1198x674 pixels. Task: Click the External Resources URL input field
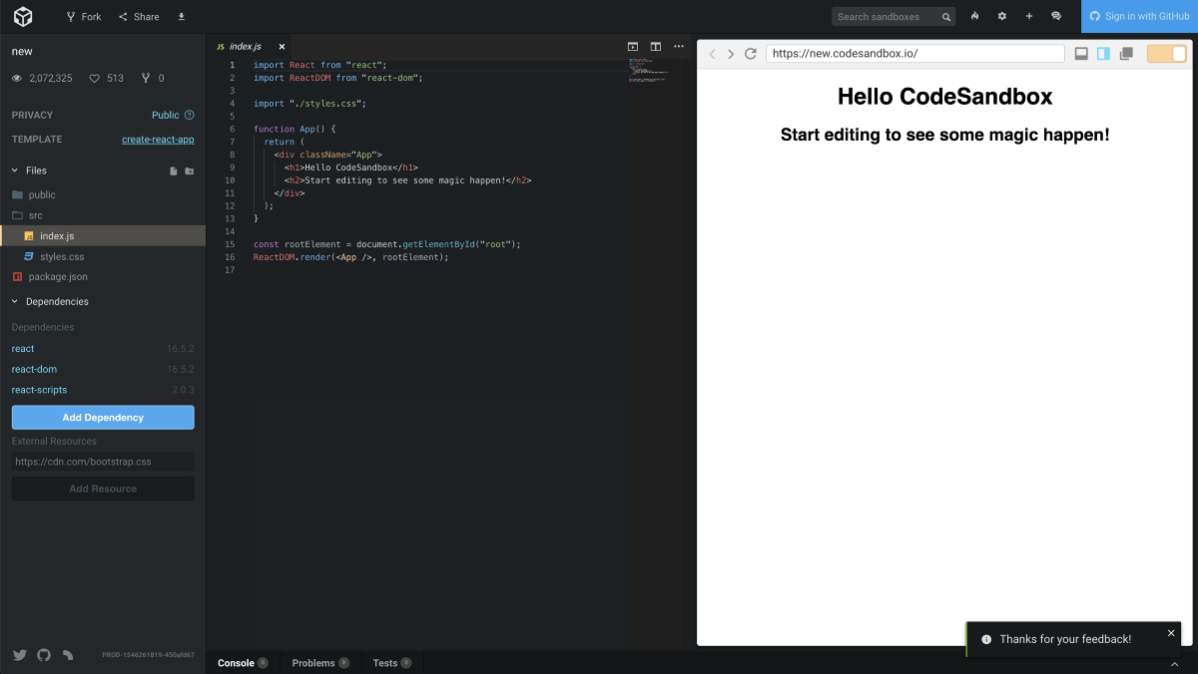103,462
